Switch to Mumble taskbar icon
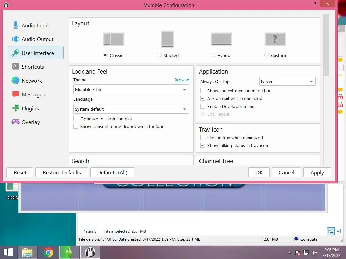The height and width of the screenshot is (259, 346). tap(90, 252)
